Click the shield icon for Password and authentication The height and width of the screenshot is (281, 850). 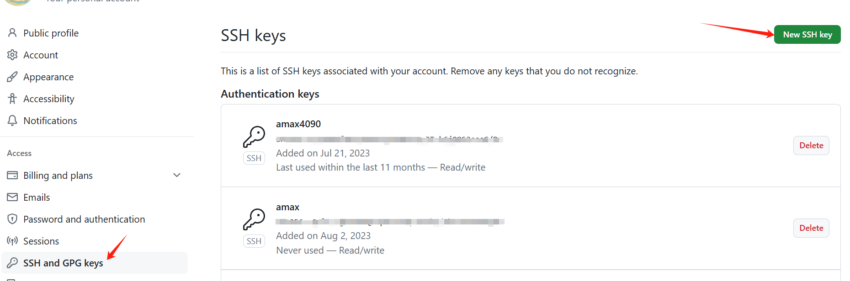[x=12, y=219]
